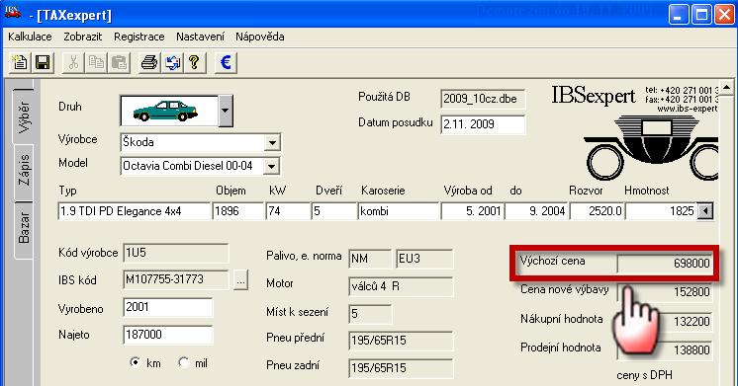This screenshot has width=738, height=386.
Task: Click the Cut scissors toolbar icon
Action: (73, 62)
